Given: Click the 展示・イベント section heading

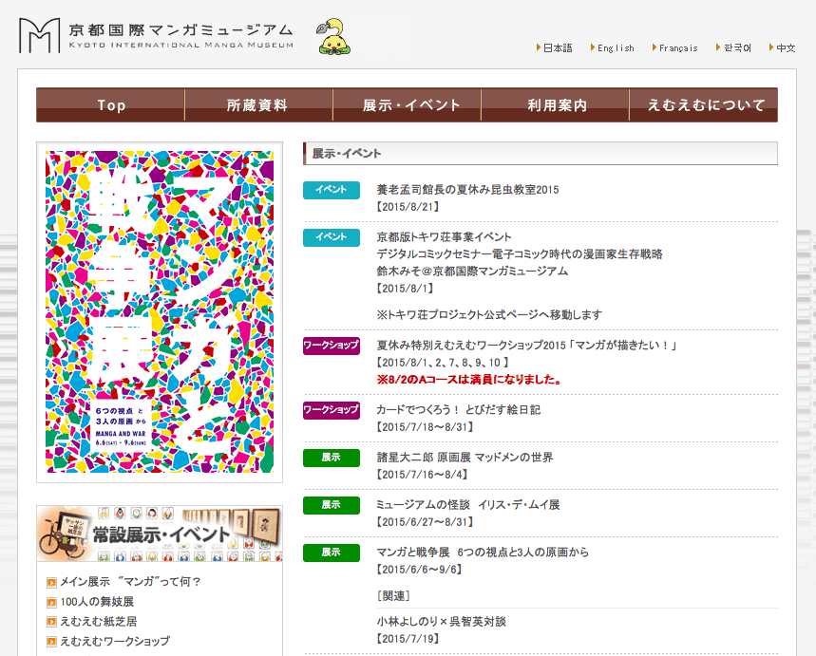Looking at the screenshot, I should click(347, 154).
